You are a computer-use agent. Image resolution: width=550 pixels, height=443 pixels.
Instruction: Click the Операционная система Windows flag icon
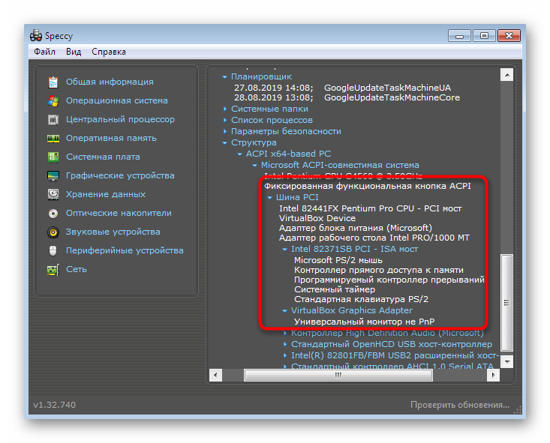click(x=53, y=101)
